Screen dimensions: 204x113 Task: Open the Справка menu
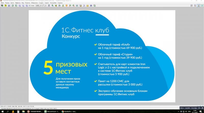[60, 3]
